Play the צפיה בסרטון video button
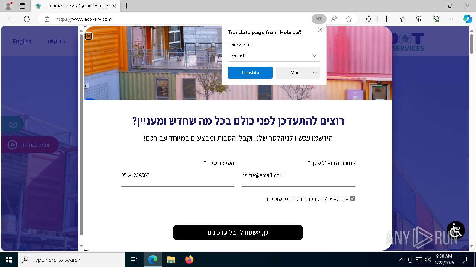The height and width of the screenshot is (267, 476). click(30, 145)
